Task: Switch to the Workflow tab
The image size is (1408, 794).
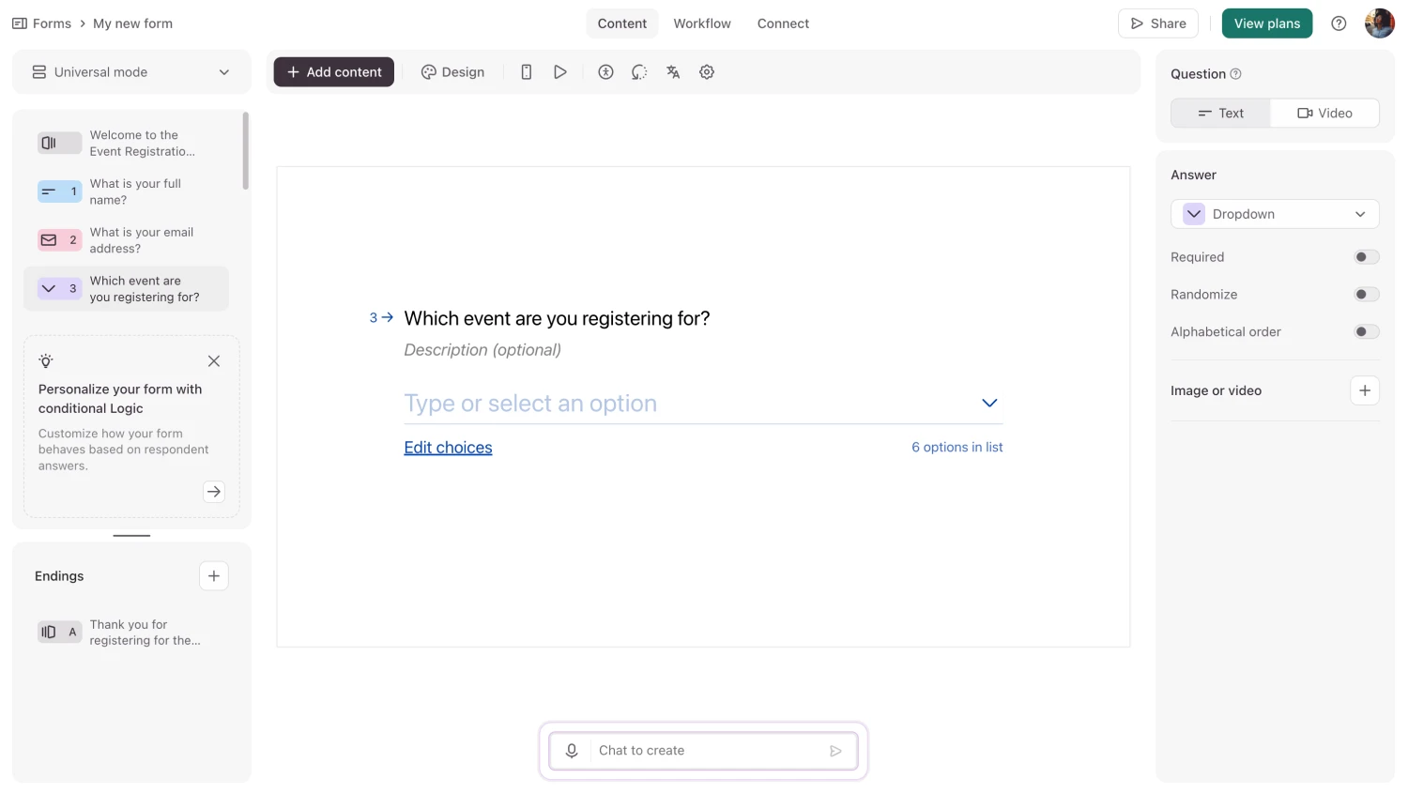Action: coord(702,23)
